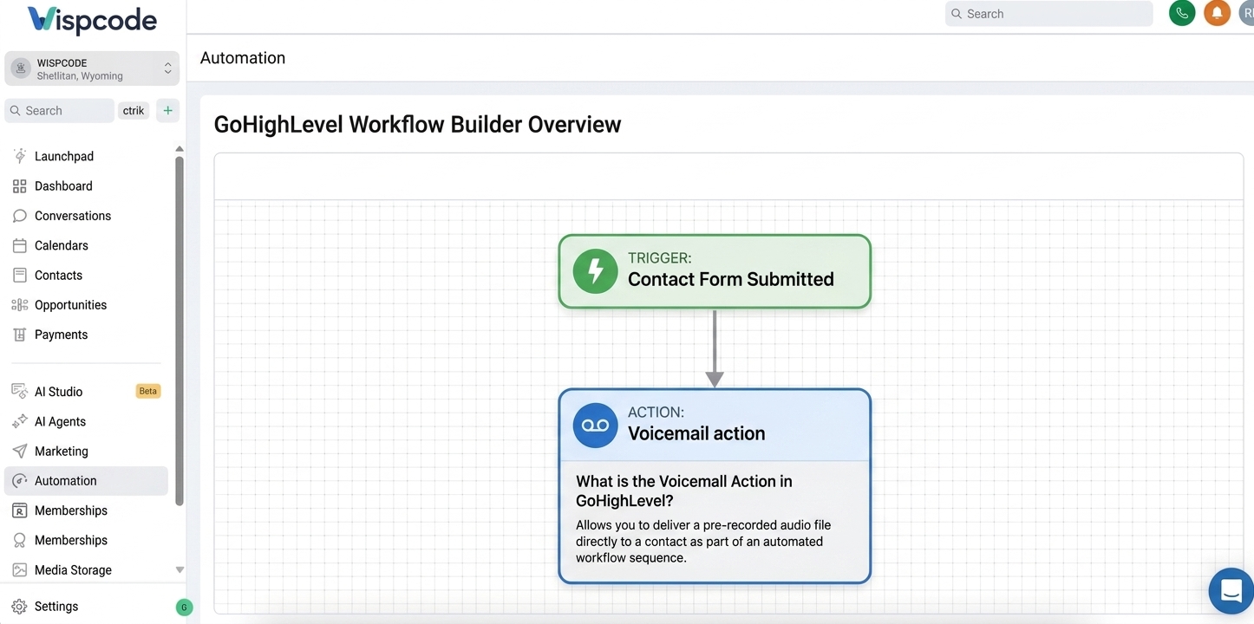This screenshot has height=624, width=1254.
Task: Click the Dashboard grid icon
Action: click(19, 185)
